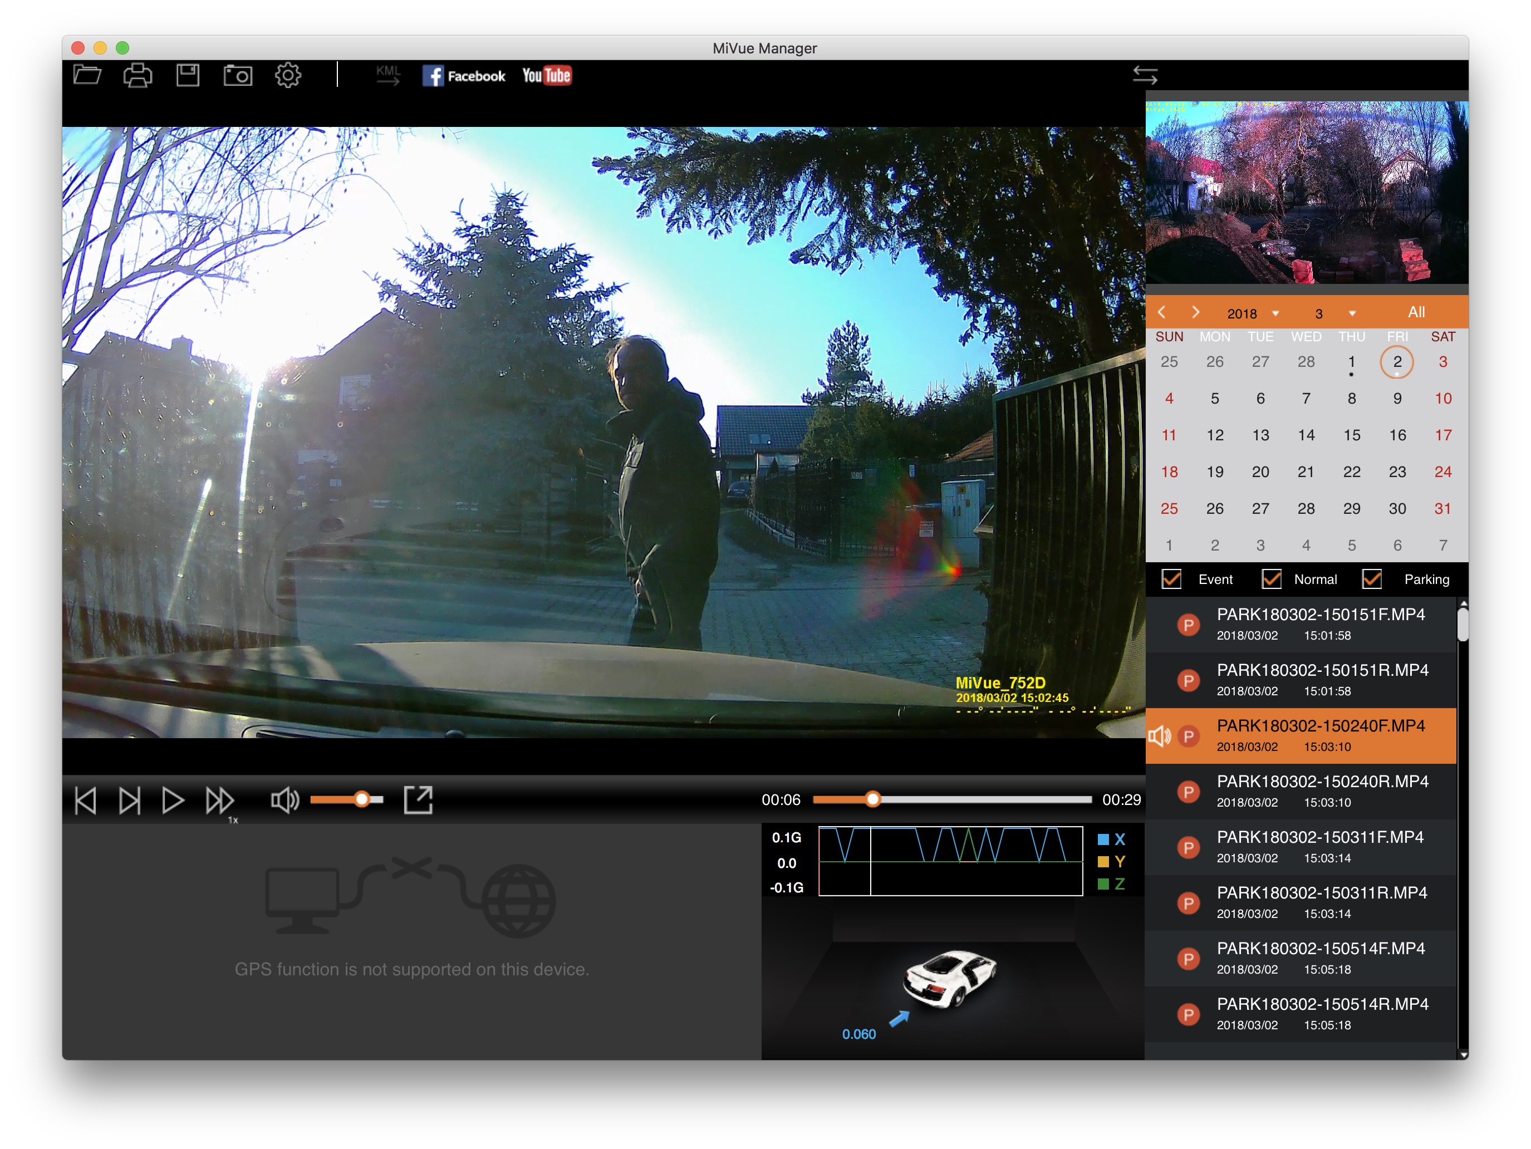Play the video
Screen dimensions: 1531x1149
pyautogui.click(x=173, y=800)
